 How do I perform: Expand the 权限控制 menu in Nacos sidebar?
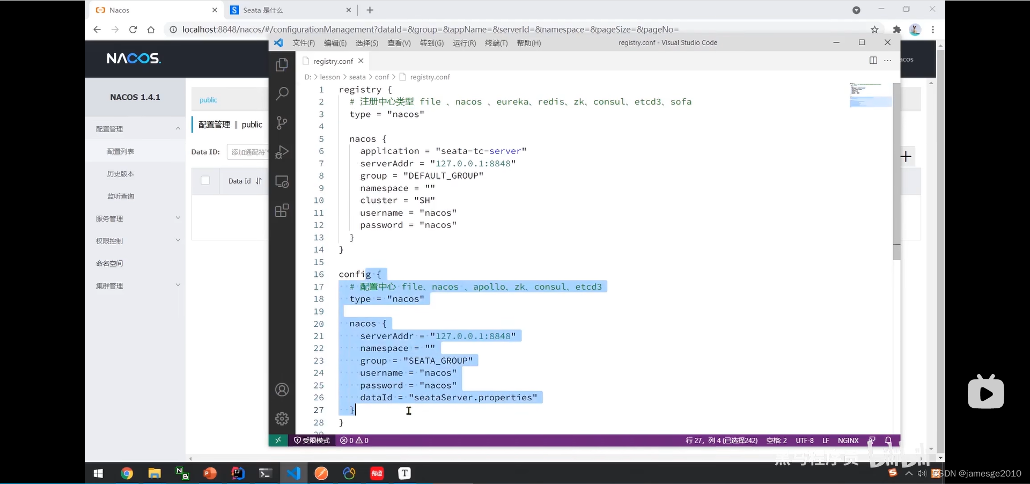(178, 240)
